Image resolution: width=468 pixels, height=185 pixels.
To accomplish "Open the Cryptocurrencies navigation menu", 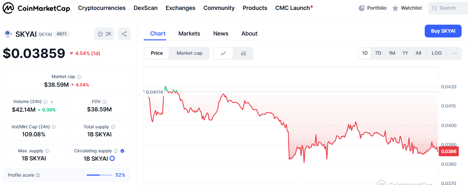I will tap(102, 8).
